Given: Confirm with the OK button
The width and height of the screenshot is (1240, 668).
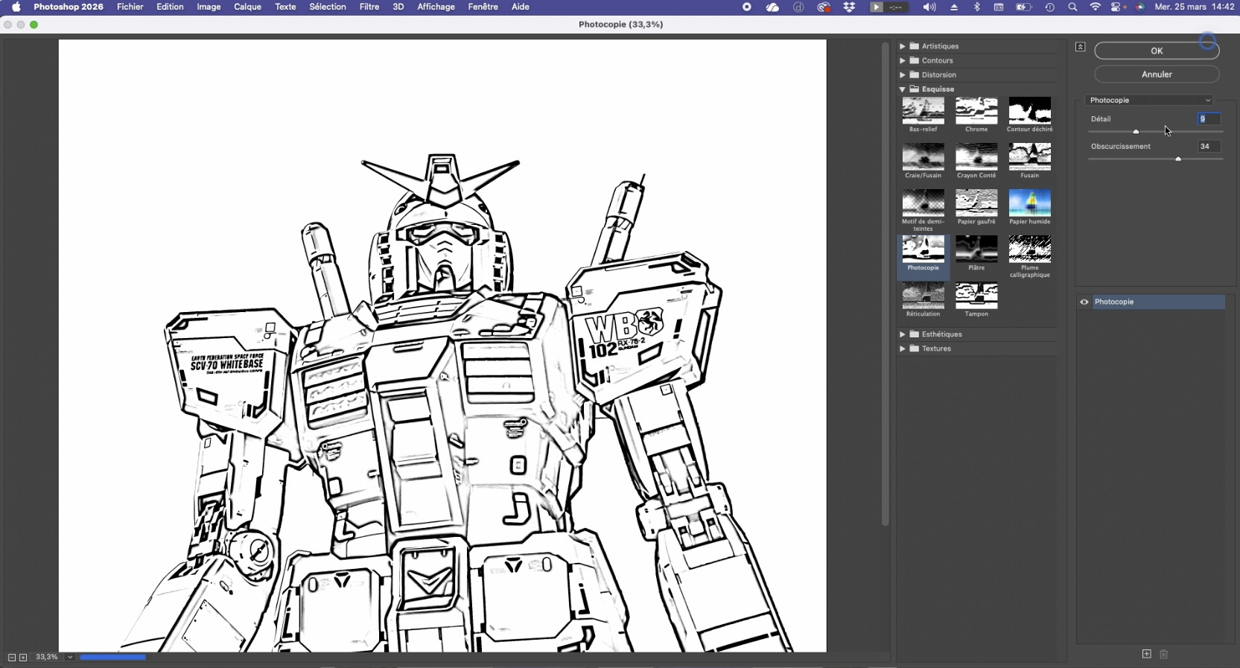Looking at the screenshot, I should point(1156,51).
